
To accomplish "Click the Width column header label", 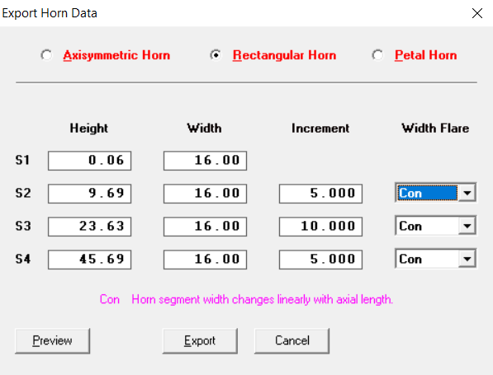I will [204, 128].
